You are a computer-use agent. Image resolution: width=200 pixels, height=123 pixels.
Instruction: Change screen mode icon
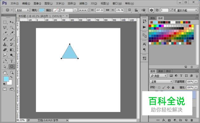click(12, 89)
